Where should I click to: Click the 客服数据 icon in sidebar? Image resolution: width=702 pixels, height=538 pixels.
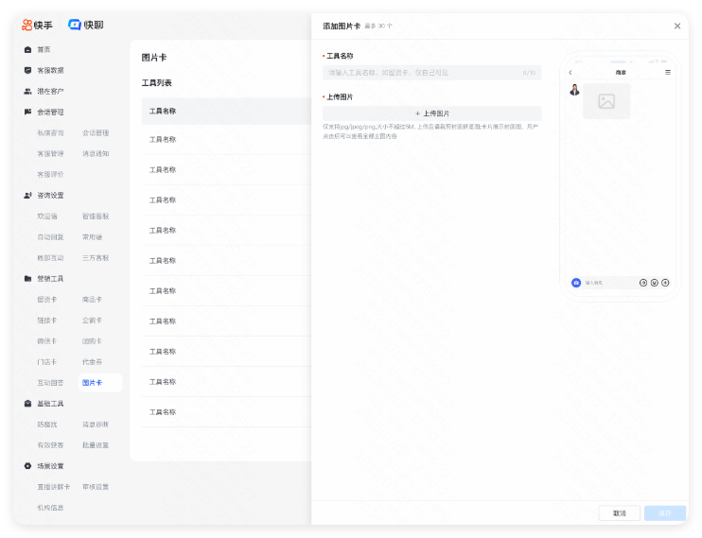click(x=27, y=70)
